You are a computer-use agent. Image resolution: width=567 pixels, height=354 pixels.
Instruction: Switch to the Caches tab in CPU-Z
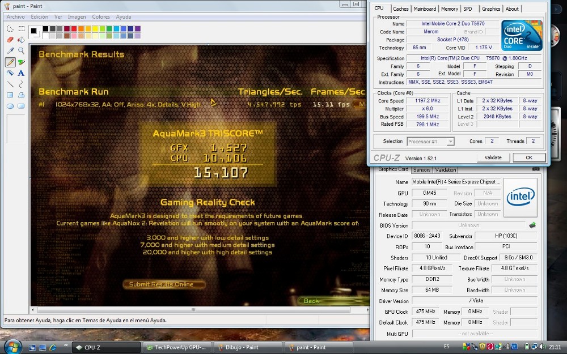click(x=401, y=8)
